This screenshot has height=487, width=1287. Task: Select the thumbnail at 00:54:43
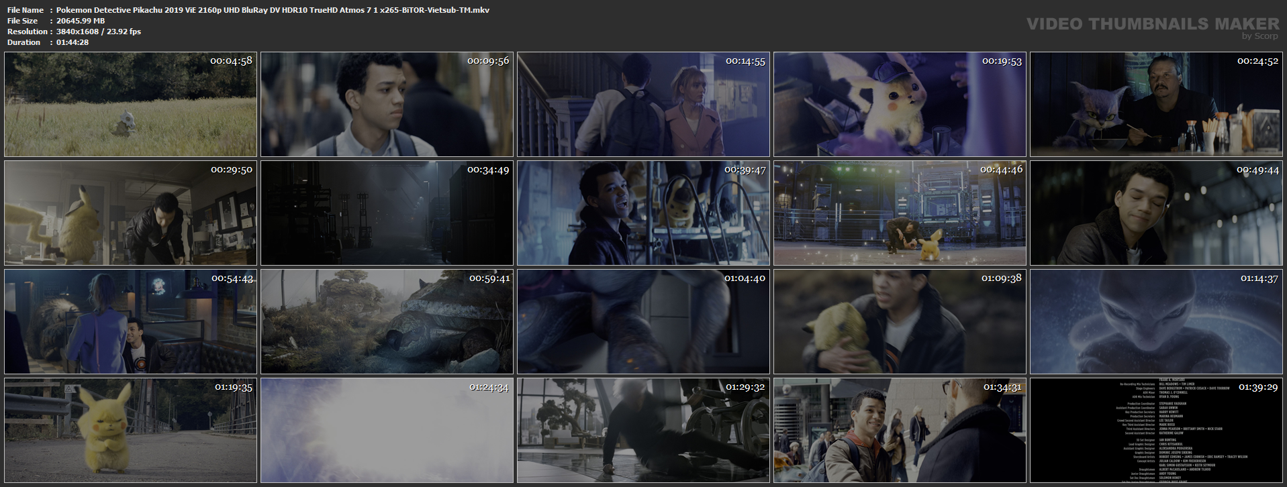point(130,322)
